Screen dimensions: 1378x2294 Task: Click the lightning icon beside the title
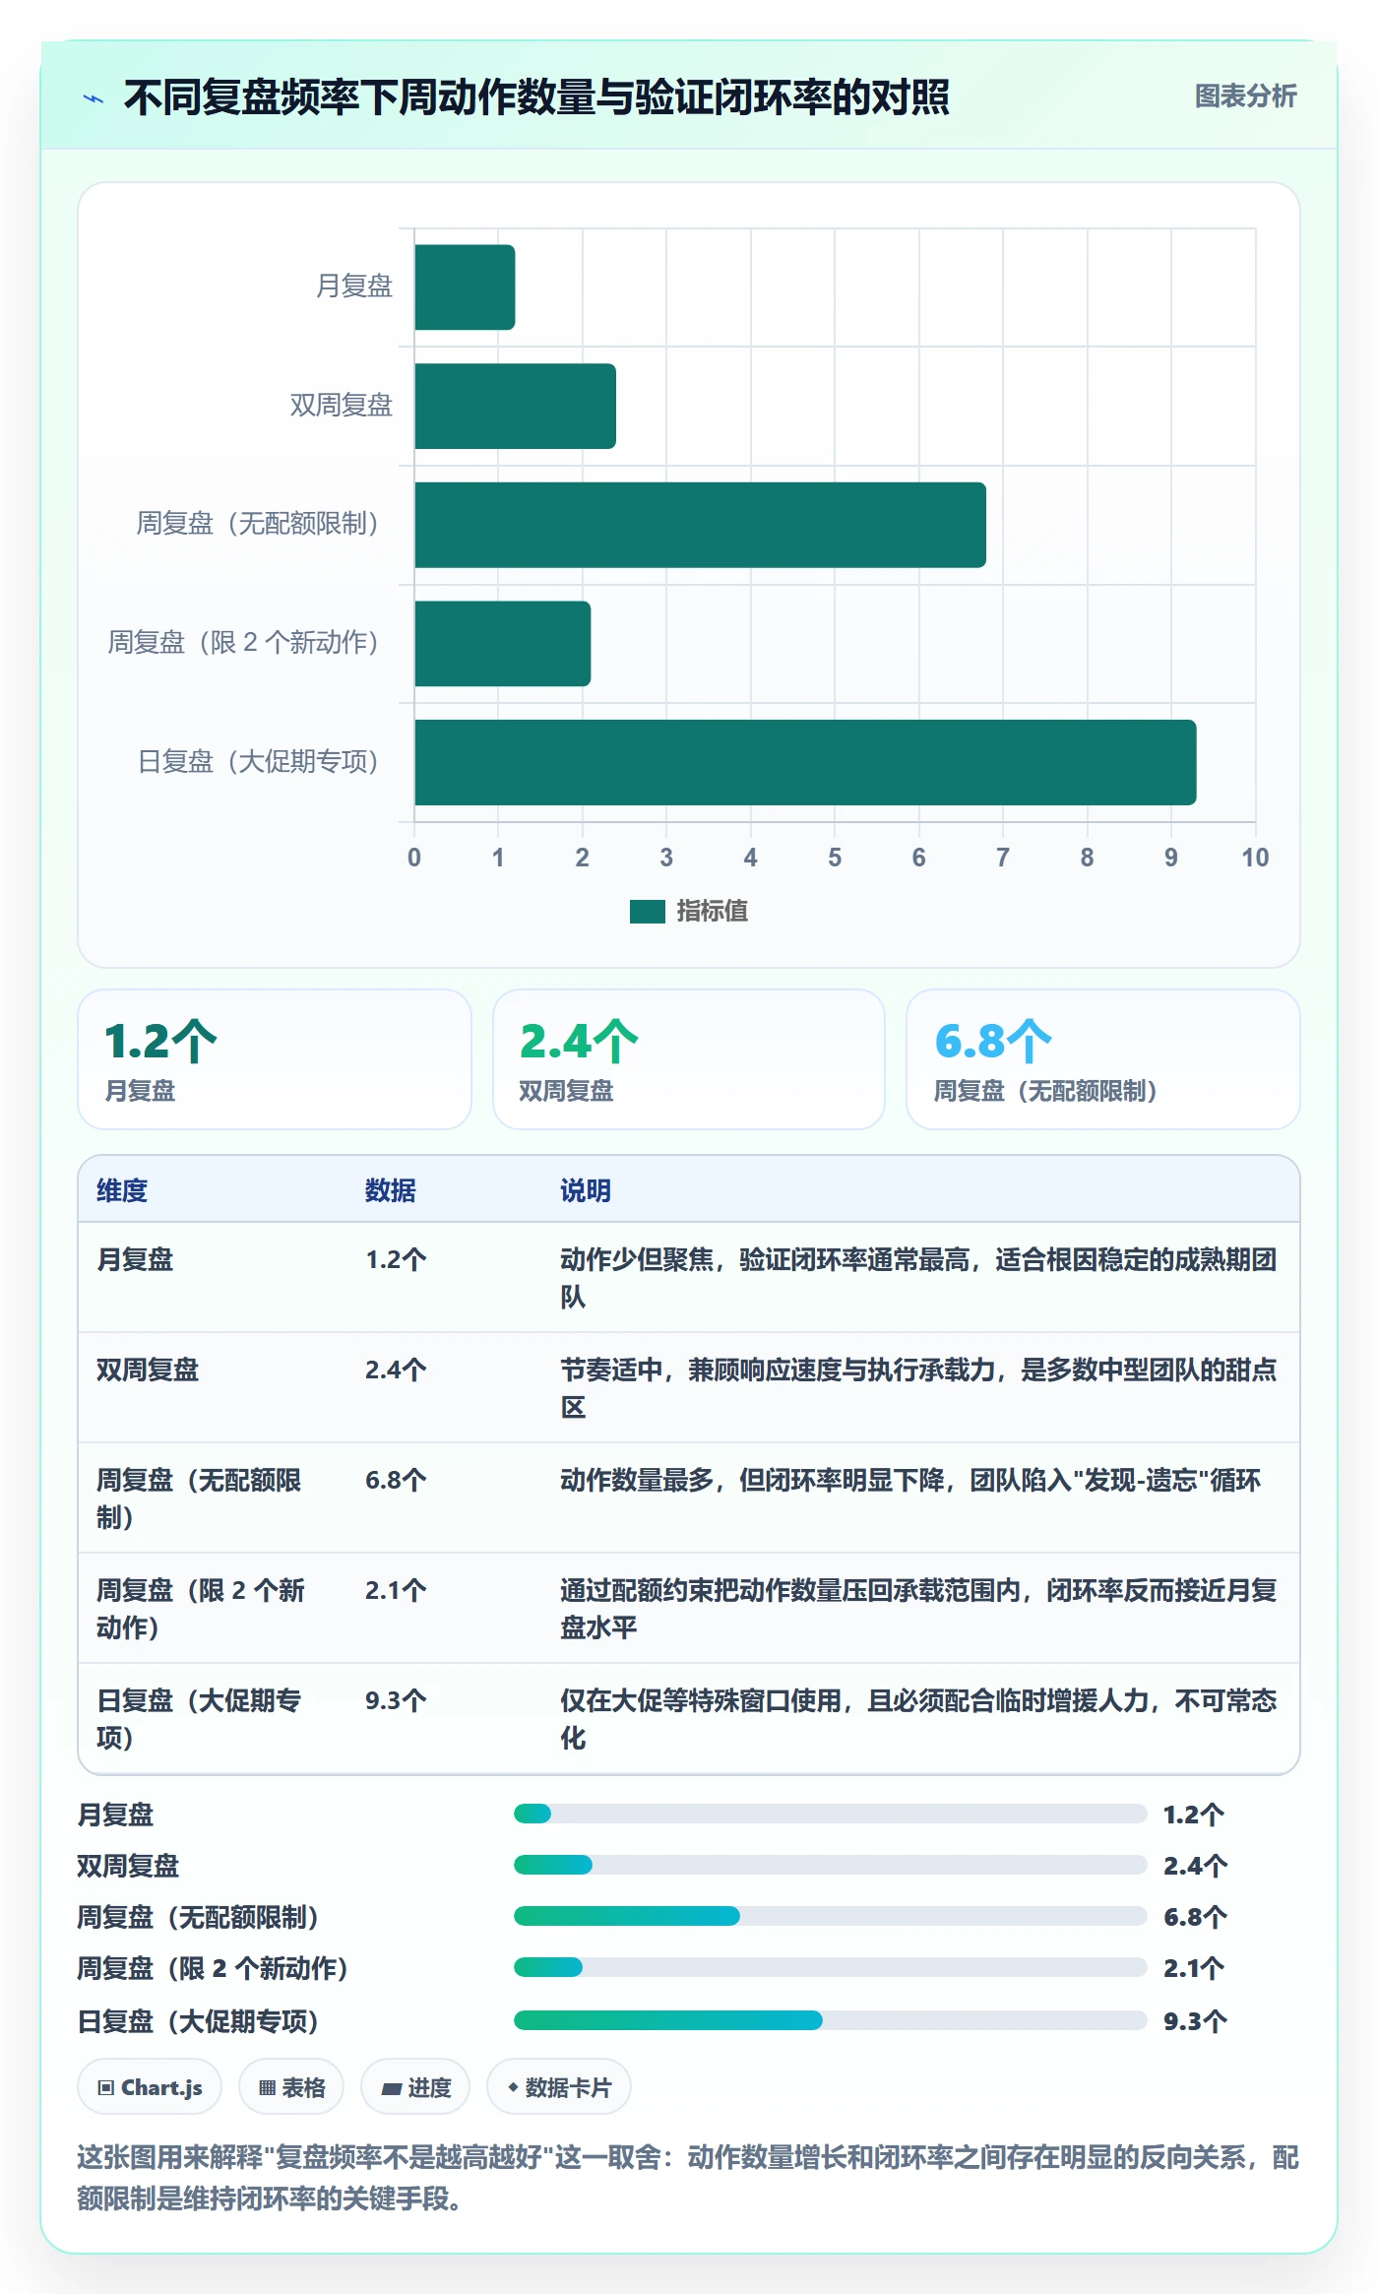(94, 98)
